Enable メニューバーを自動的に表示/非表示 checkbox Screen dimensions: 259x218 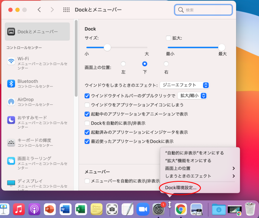tap(87, 181)
